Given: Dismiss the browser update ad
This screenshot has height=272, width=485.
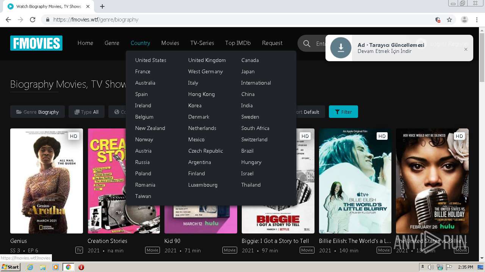Looking at the screenshot, I should click(466, 49).
